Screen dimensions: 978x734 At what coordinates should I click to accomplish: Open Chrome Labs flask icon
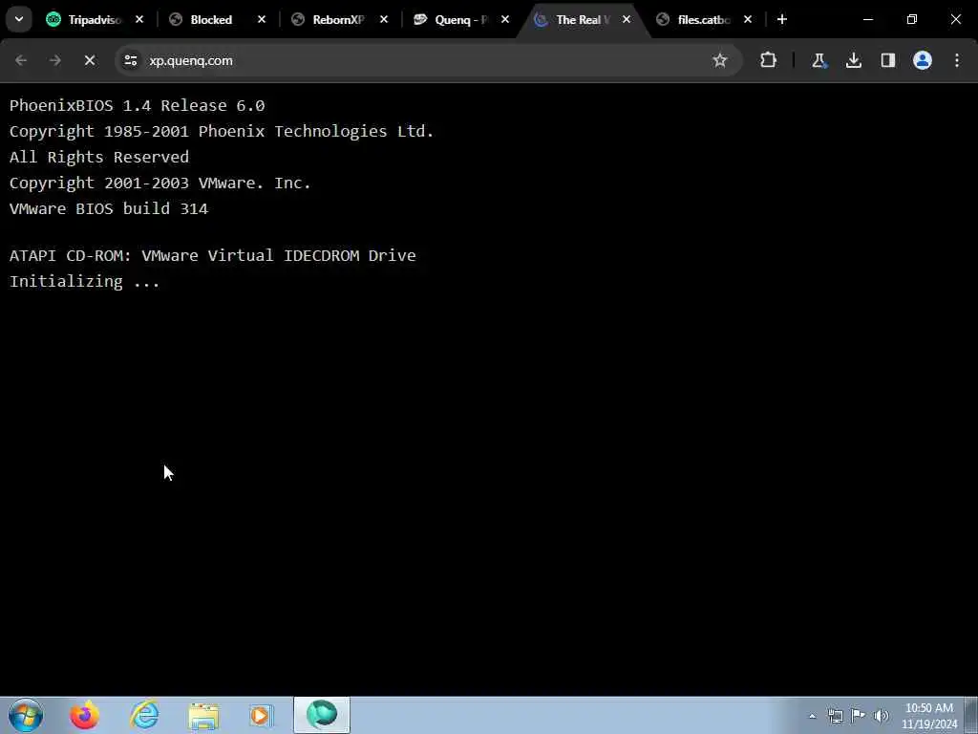(x=819, y=60)
